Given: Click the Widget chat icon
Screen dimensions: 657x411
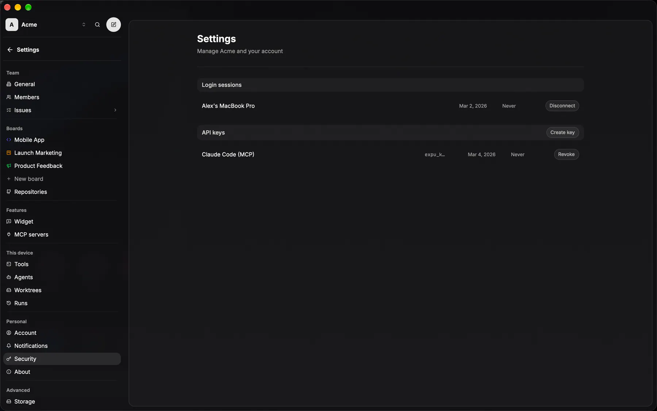Looking at the screenshot, I should tap(9, 222).
